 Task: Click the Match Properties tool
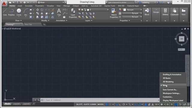pyautogui.click(x=114, y=13)
